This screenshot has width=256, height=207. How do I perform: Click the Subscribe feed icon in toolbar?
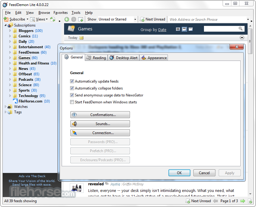pos(6,19)
